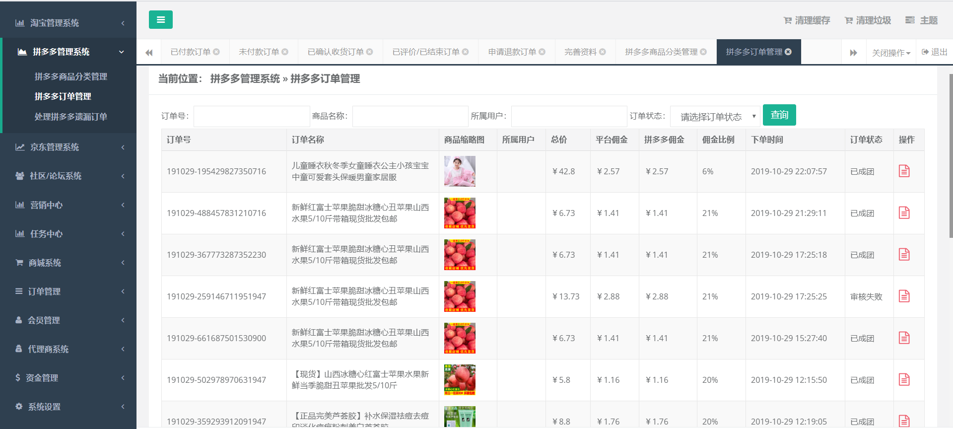Expand 代理商系统 sidebar menu
953x429 pixels.
coord(68,349)
